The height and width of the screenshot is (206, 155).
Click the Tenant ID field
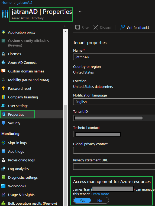point(114,118)
